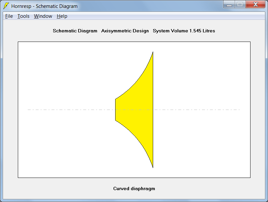Click the 'Schematic Diagram' heading text
The height and width of the screenshot is (202, 268).
coord(75,31)
